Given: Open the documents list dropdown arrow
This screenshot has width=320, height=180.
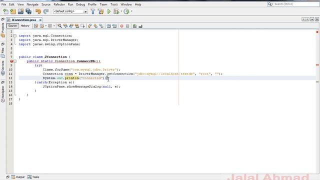Looking at the screenshot, I should point(312,19).
